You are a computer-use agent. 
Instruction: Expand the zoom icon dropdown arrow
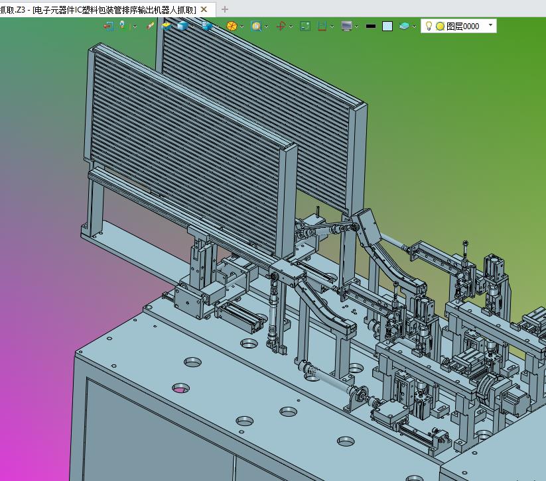point(267,27)
